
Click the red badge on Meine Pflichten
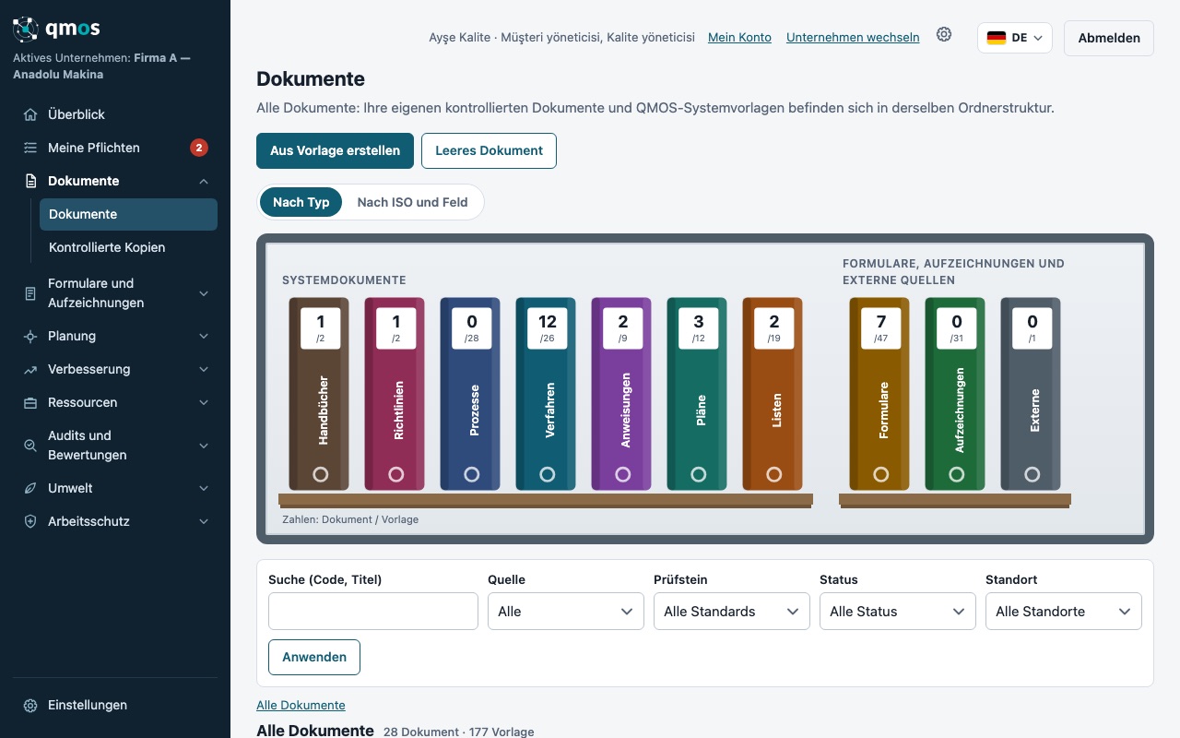[x=198, y=148]
